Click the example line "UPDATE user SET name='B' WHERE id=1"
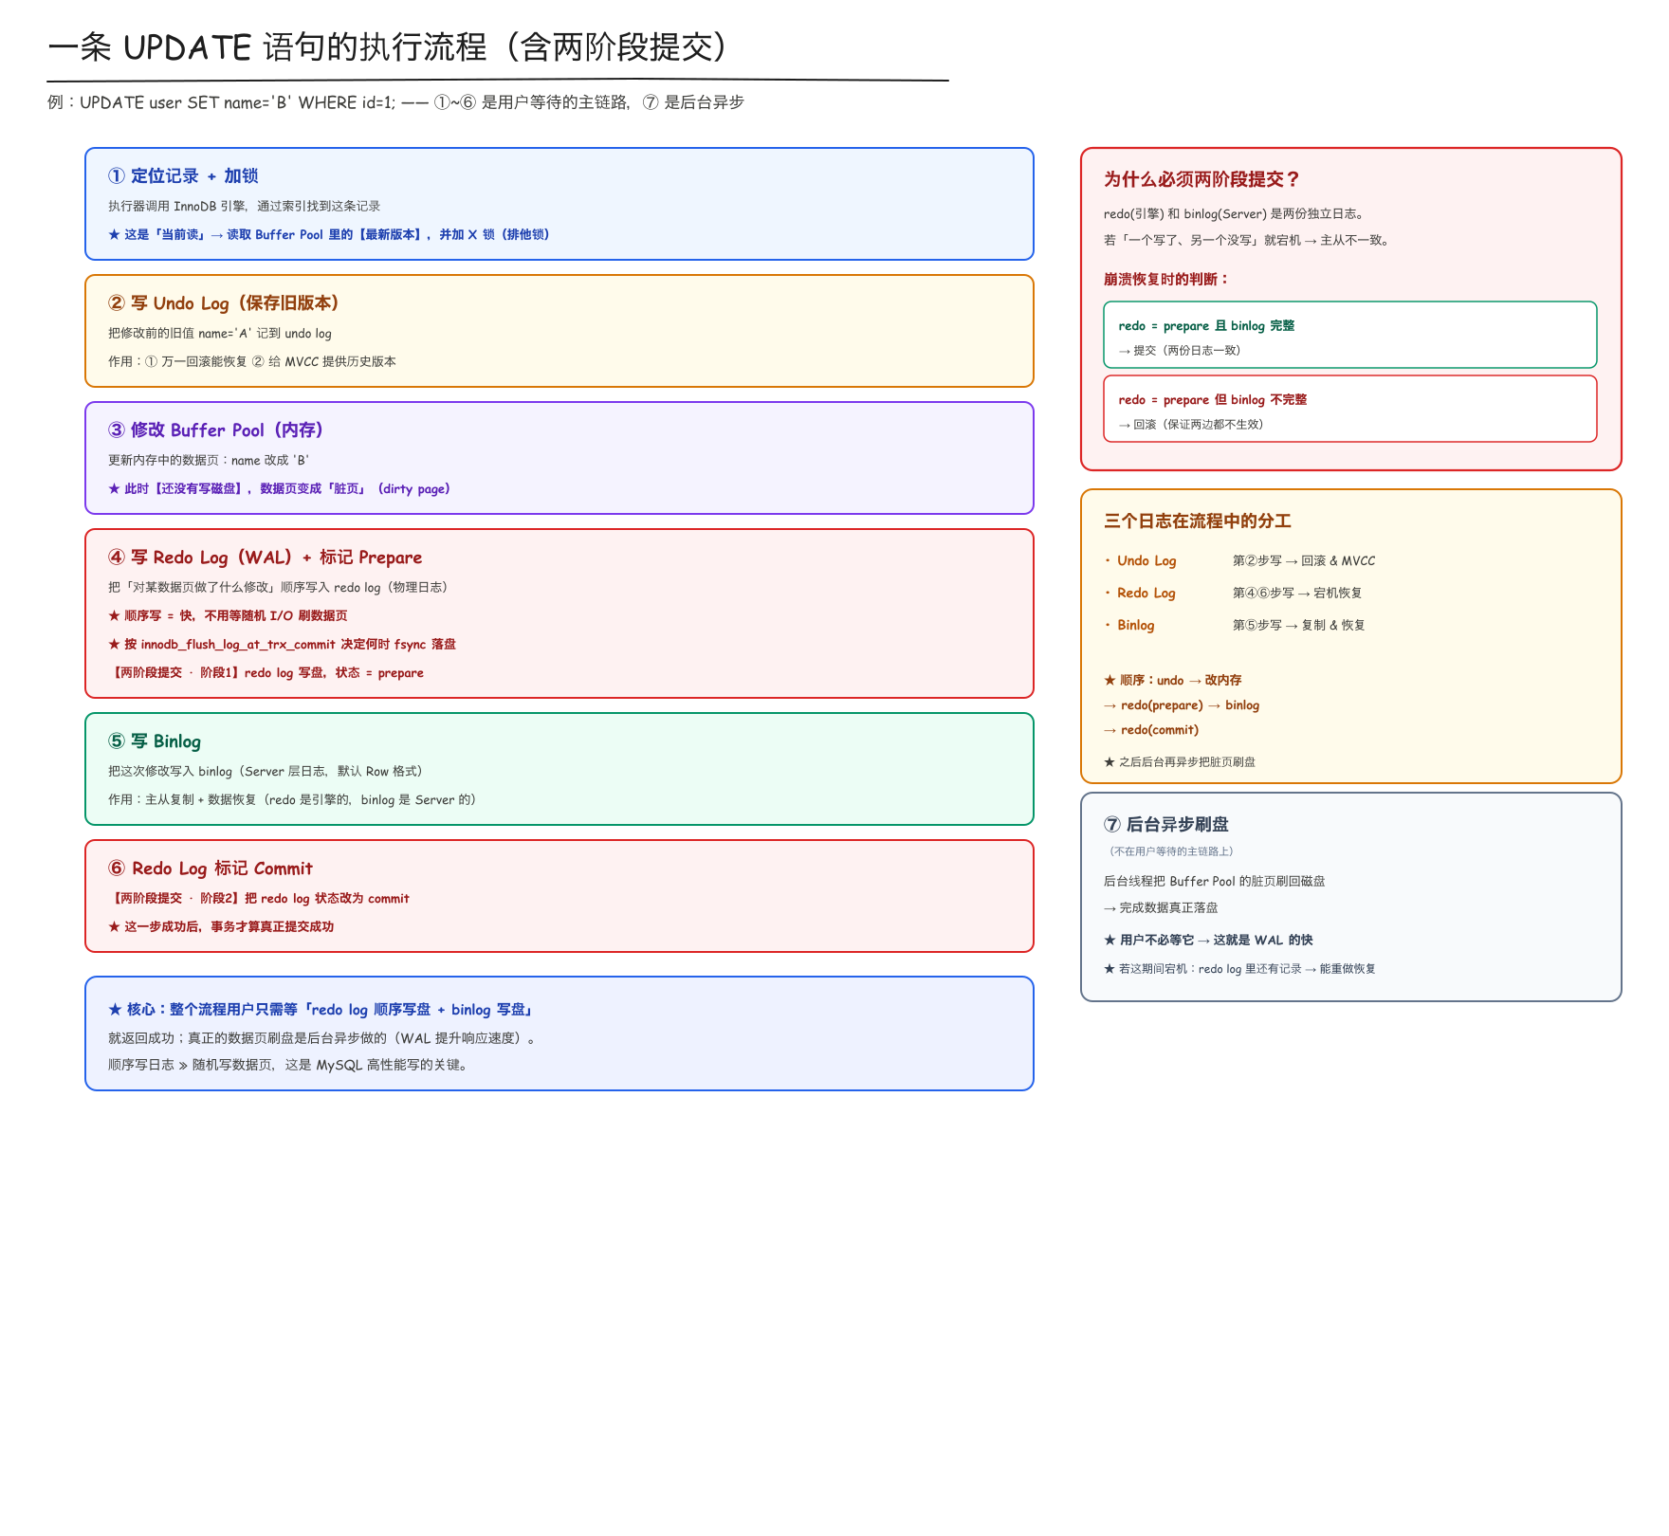This screenshot has width=1669, height=1536. 238,102
